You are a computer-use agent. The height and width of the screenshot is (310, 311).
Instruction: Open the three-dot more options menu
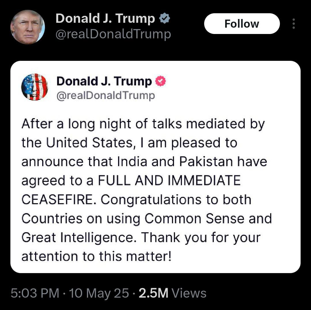click(293, 24)
